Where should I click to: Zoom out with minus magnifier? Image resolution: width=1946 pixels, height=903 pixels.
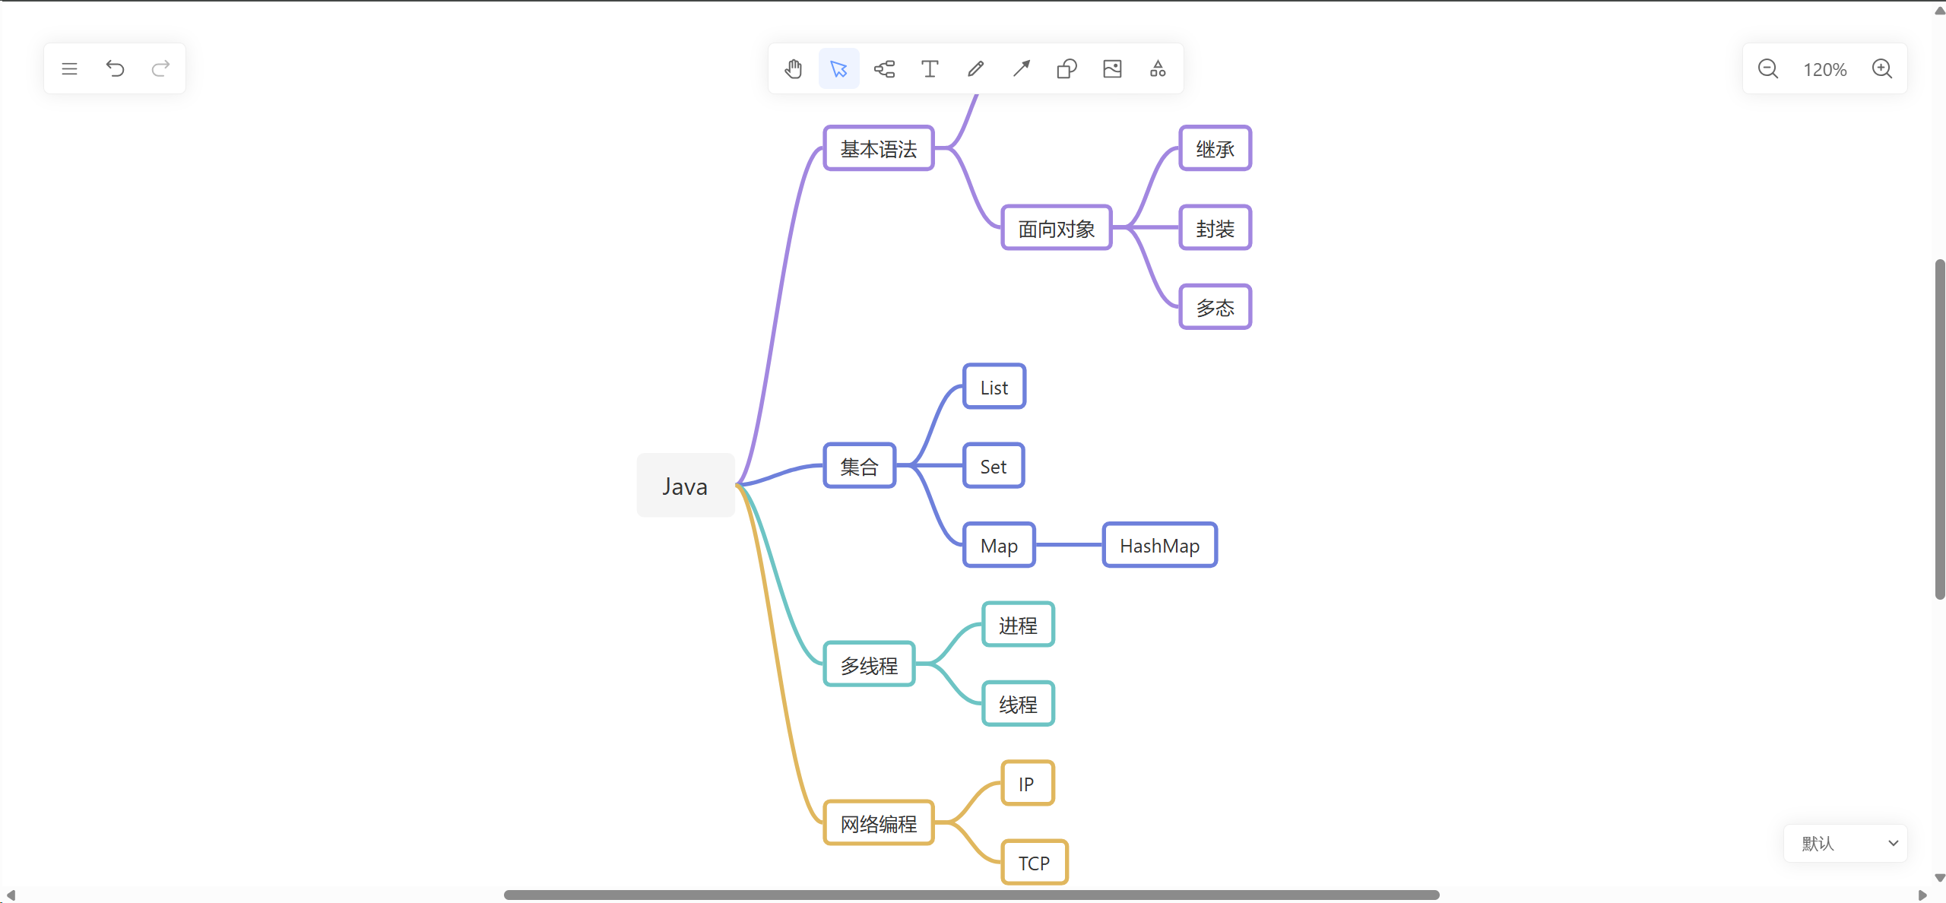click(x=1768, y=69)
